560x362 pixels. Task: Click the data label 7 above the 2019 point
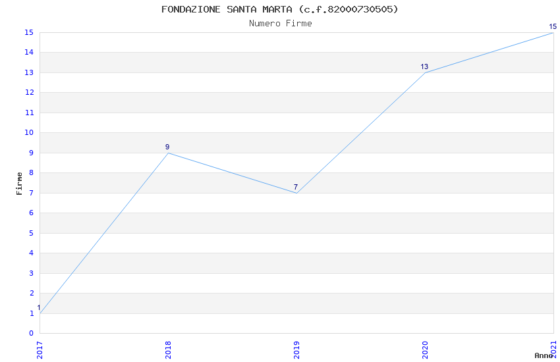pos(296,187)
